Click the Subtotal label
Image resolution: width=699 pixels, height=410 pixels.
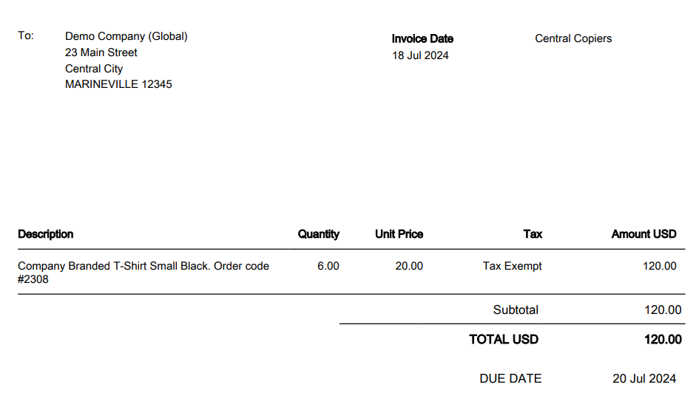(516, 310)
